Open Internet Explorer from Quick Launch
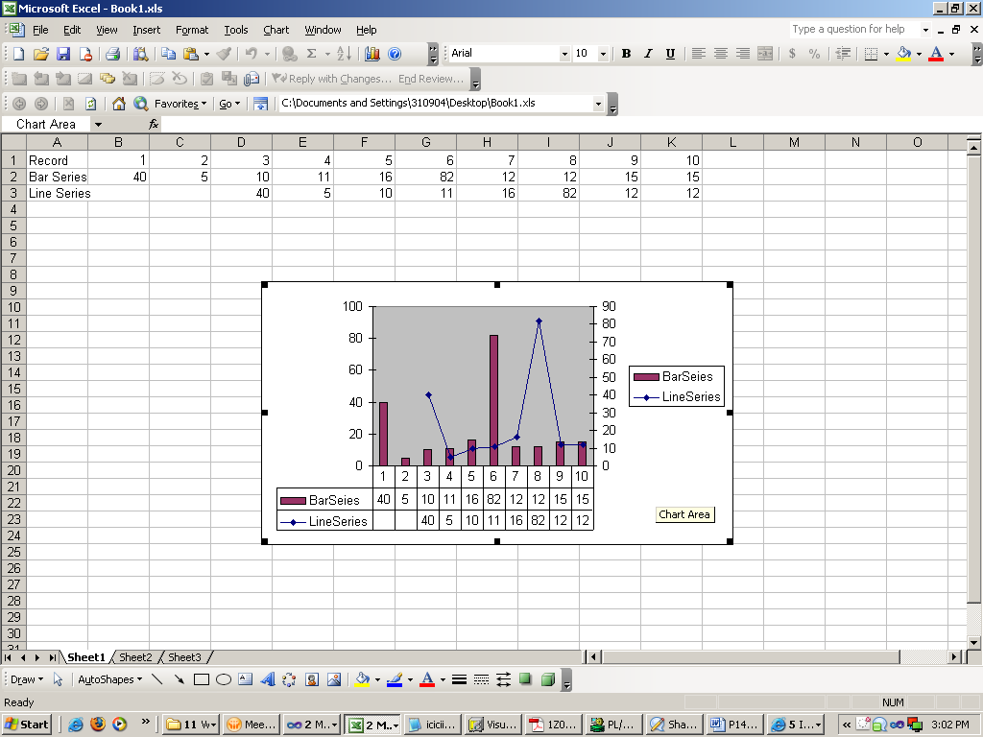Viewport: 983px width, 737px height. click(75, 725)
